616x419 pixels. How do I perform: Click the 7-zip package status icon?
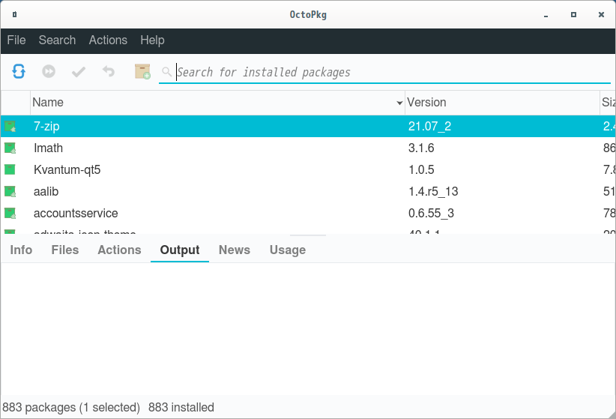click(x=10, y=126)
